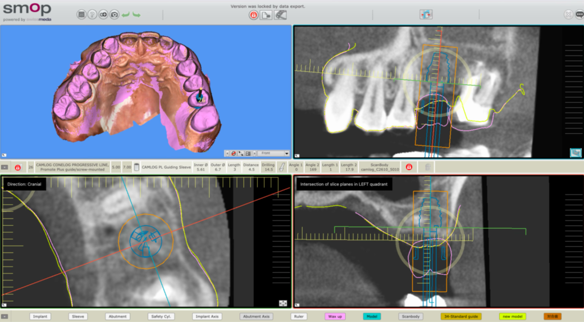Click the red lock next to implant 26

(18, 167)
